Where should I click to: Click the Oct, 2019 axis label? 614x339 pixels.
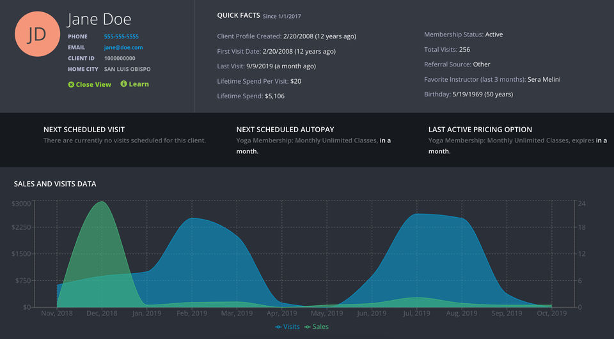click(x=551, y=313)
